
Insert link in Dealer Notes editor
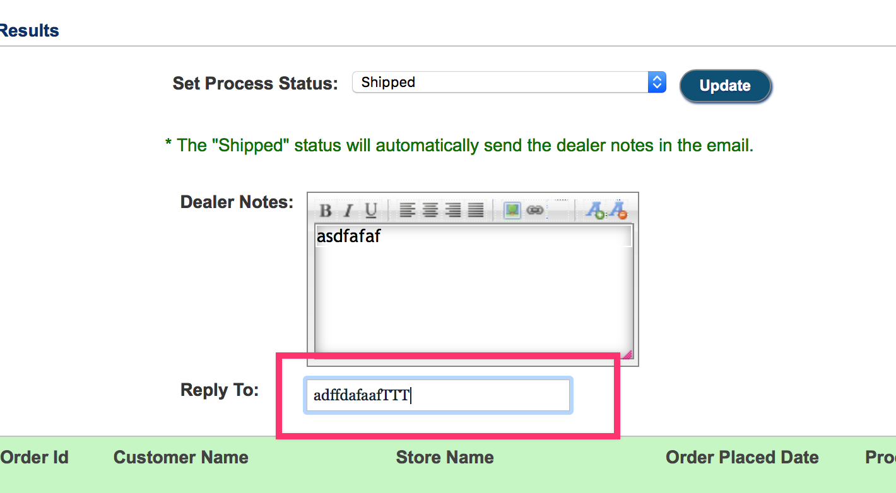(x=535, y=210)
